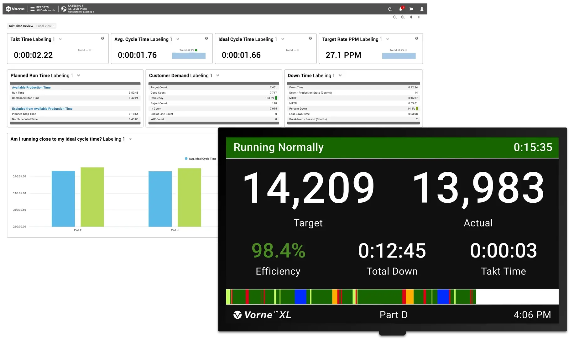Expand Down Time Labeling 1 chevron

click(x=340, y=76)
